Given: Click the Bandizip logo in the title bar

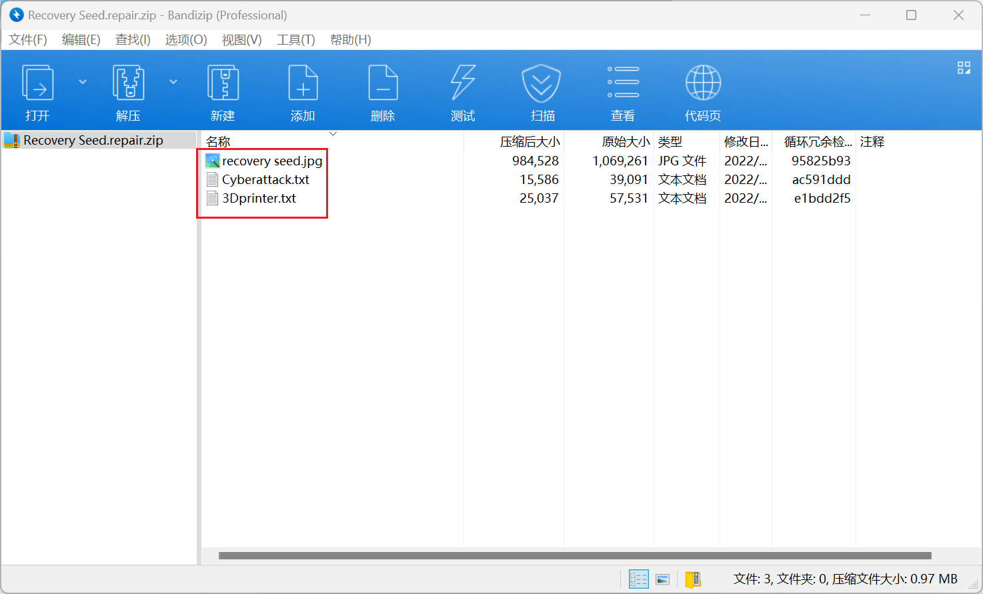Looking at the screenshot, I should 16,15.
